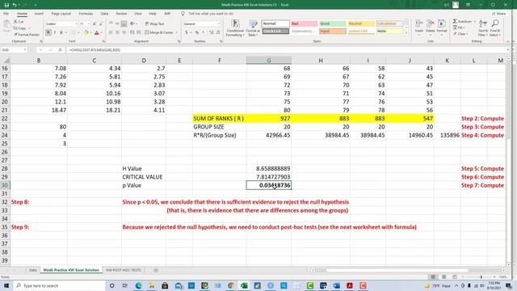The image size is (517, 291).
Task: Click the Cut scissors icon
Action: click(x=15, y=22)
